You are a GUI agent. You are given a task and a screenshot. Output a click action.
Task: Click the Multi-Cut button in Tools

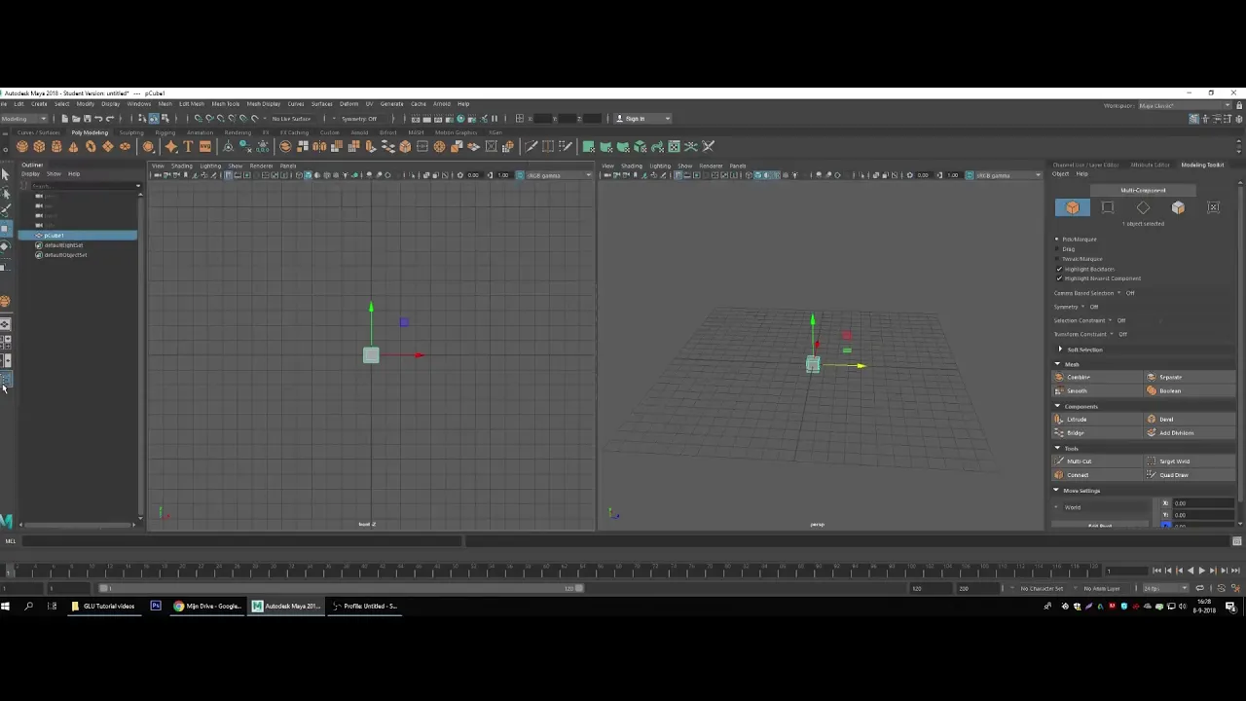pyautogui.click(x=1096, y=461)
